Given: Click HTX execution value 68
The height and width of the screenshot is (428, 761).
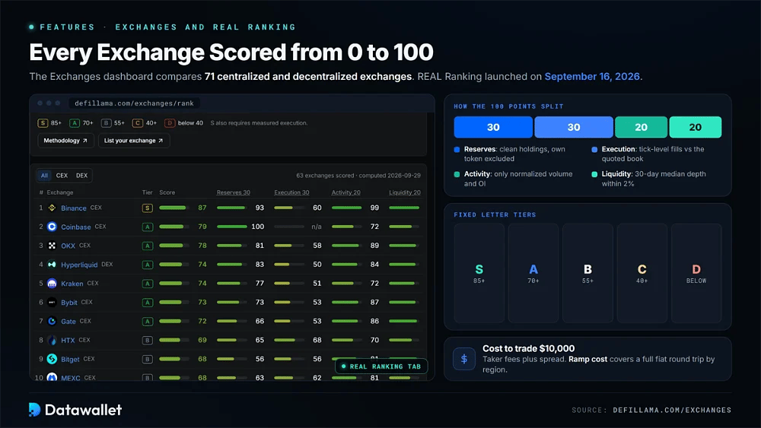Looking at the screenshot, I should click(x=317, y=341).
